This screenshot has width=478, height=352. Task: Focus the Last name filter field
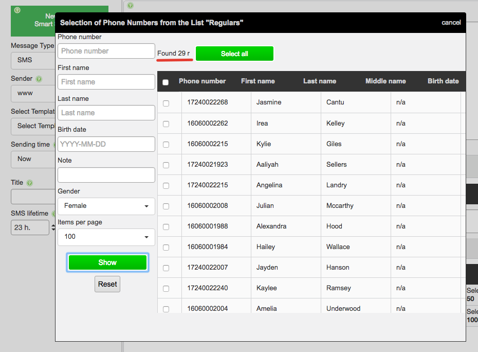pos(106,113)
